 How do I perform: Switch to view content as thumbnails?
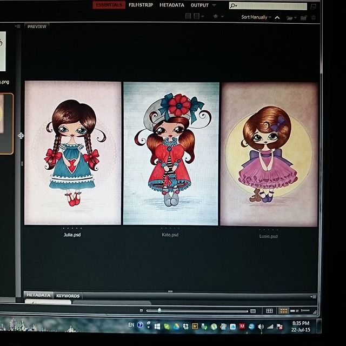[283, 311]
